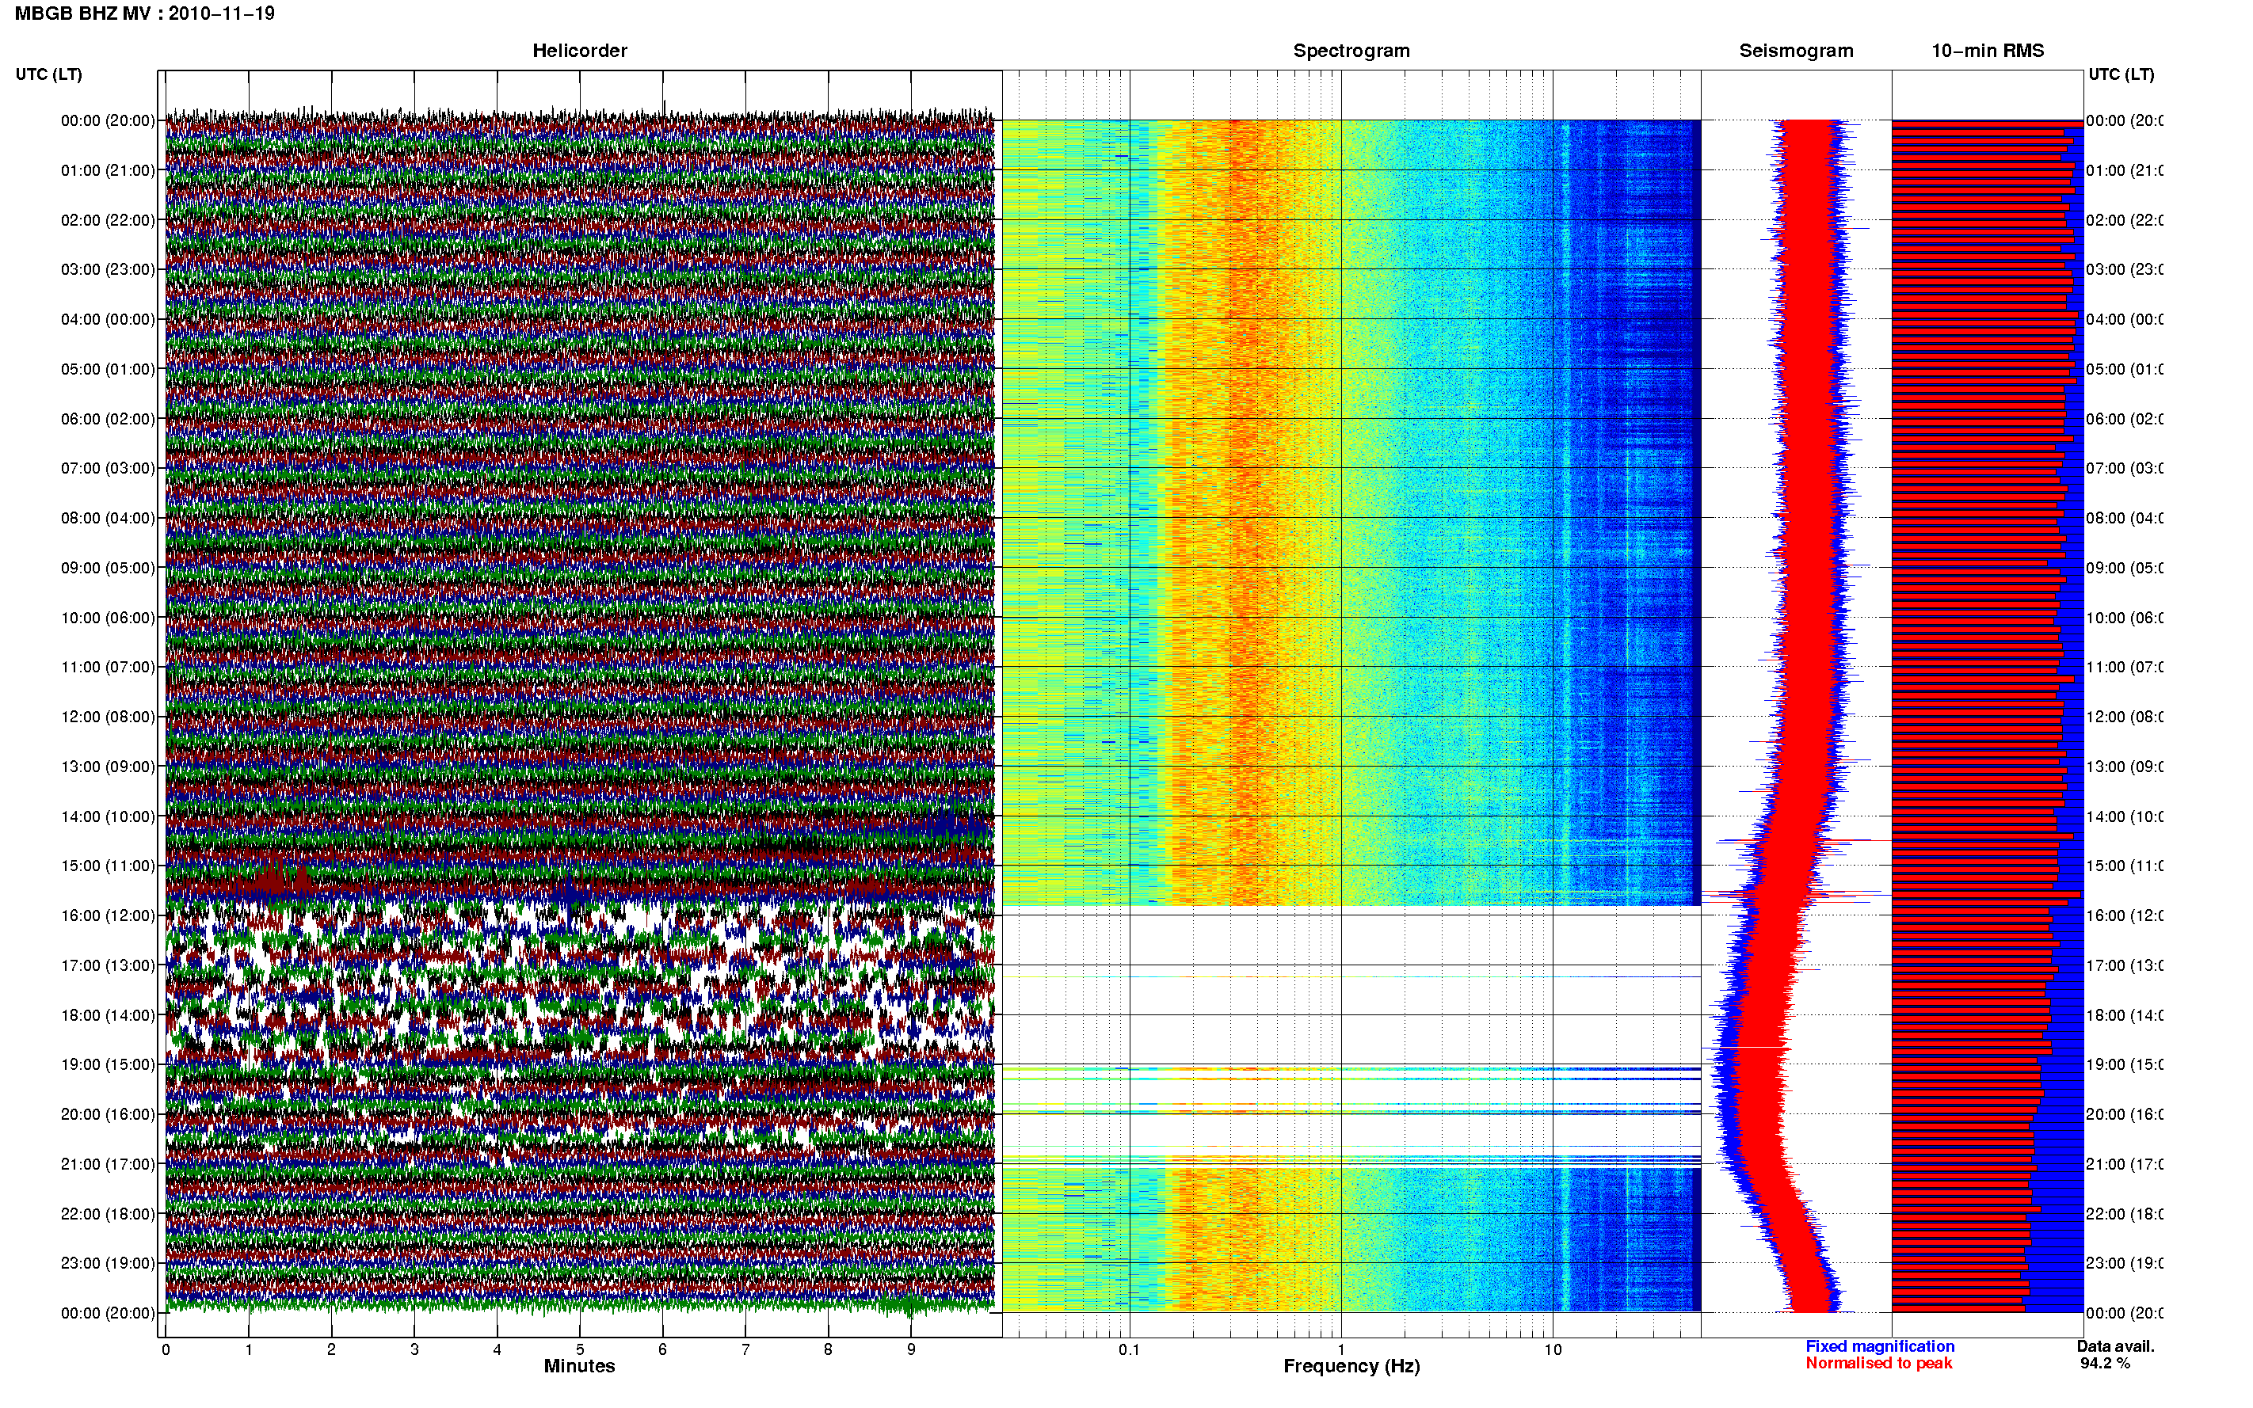Viewport: 2253px width, 1408px height.
Task: Click the '09:00 (05:00)' left time label
Action: [x=108, y=567]
